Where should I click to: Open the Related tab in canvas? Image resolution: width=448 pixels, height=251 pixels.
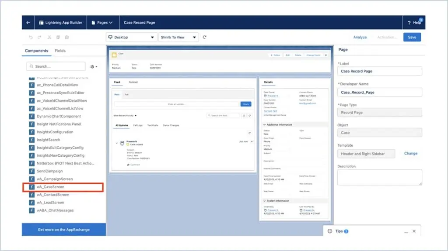click(x=133, y=82)
